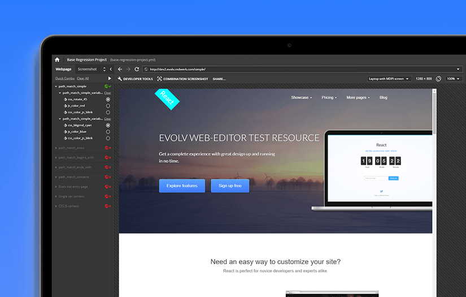Click the Sign up free button

(x=230, y=186)
